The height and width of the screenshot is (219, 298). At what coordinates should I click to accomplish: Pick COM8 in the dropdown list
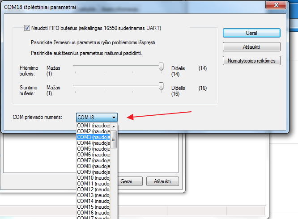pos(94,166)
